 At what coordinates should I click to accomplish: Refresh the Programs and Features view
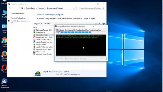click(76, 8)
